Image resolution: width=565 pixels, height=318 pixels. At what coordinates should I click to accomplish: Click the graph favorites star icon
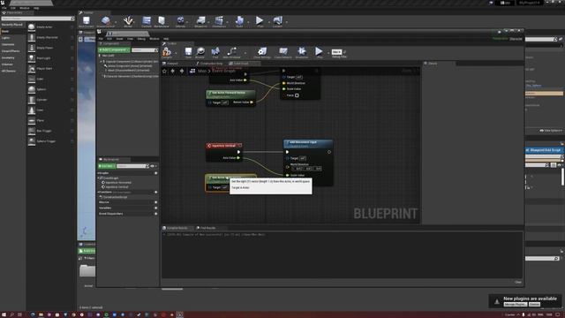coord(165,71)
